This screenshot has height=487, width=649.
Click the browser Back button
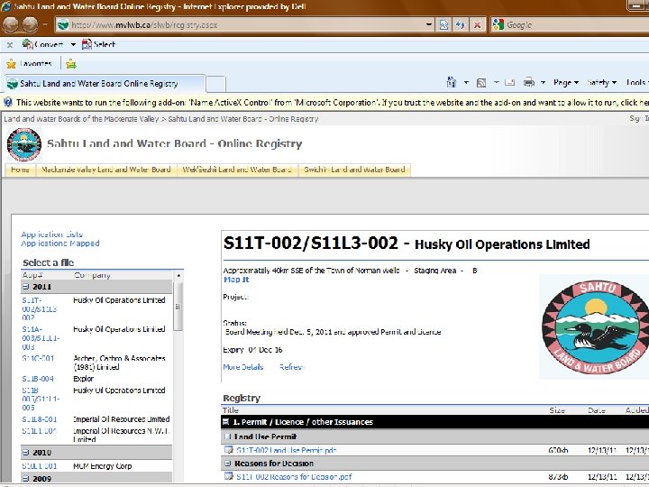pyautogui.click(x=11, y=25)
